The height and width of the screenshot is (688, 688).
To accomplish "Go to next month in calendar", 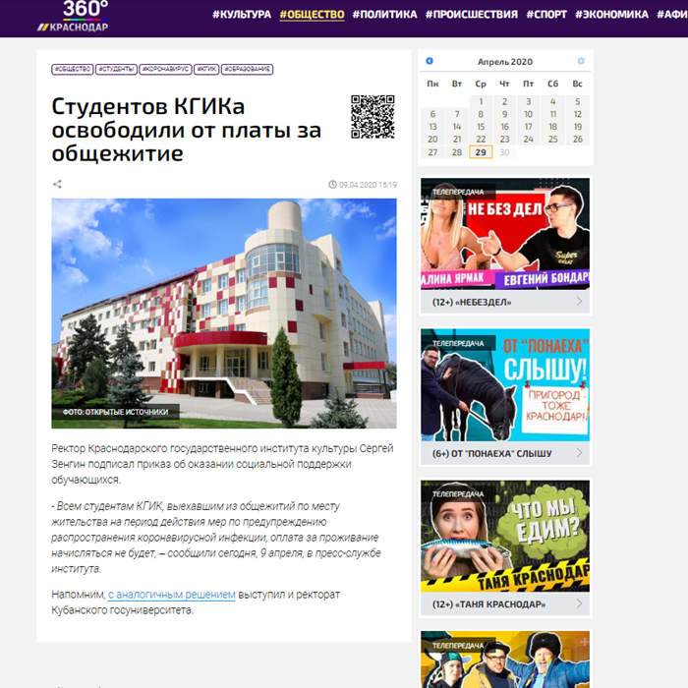I will coord(581,61).
